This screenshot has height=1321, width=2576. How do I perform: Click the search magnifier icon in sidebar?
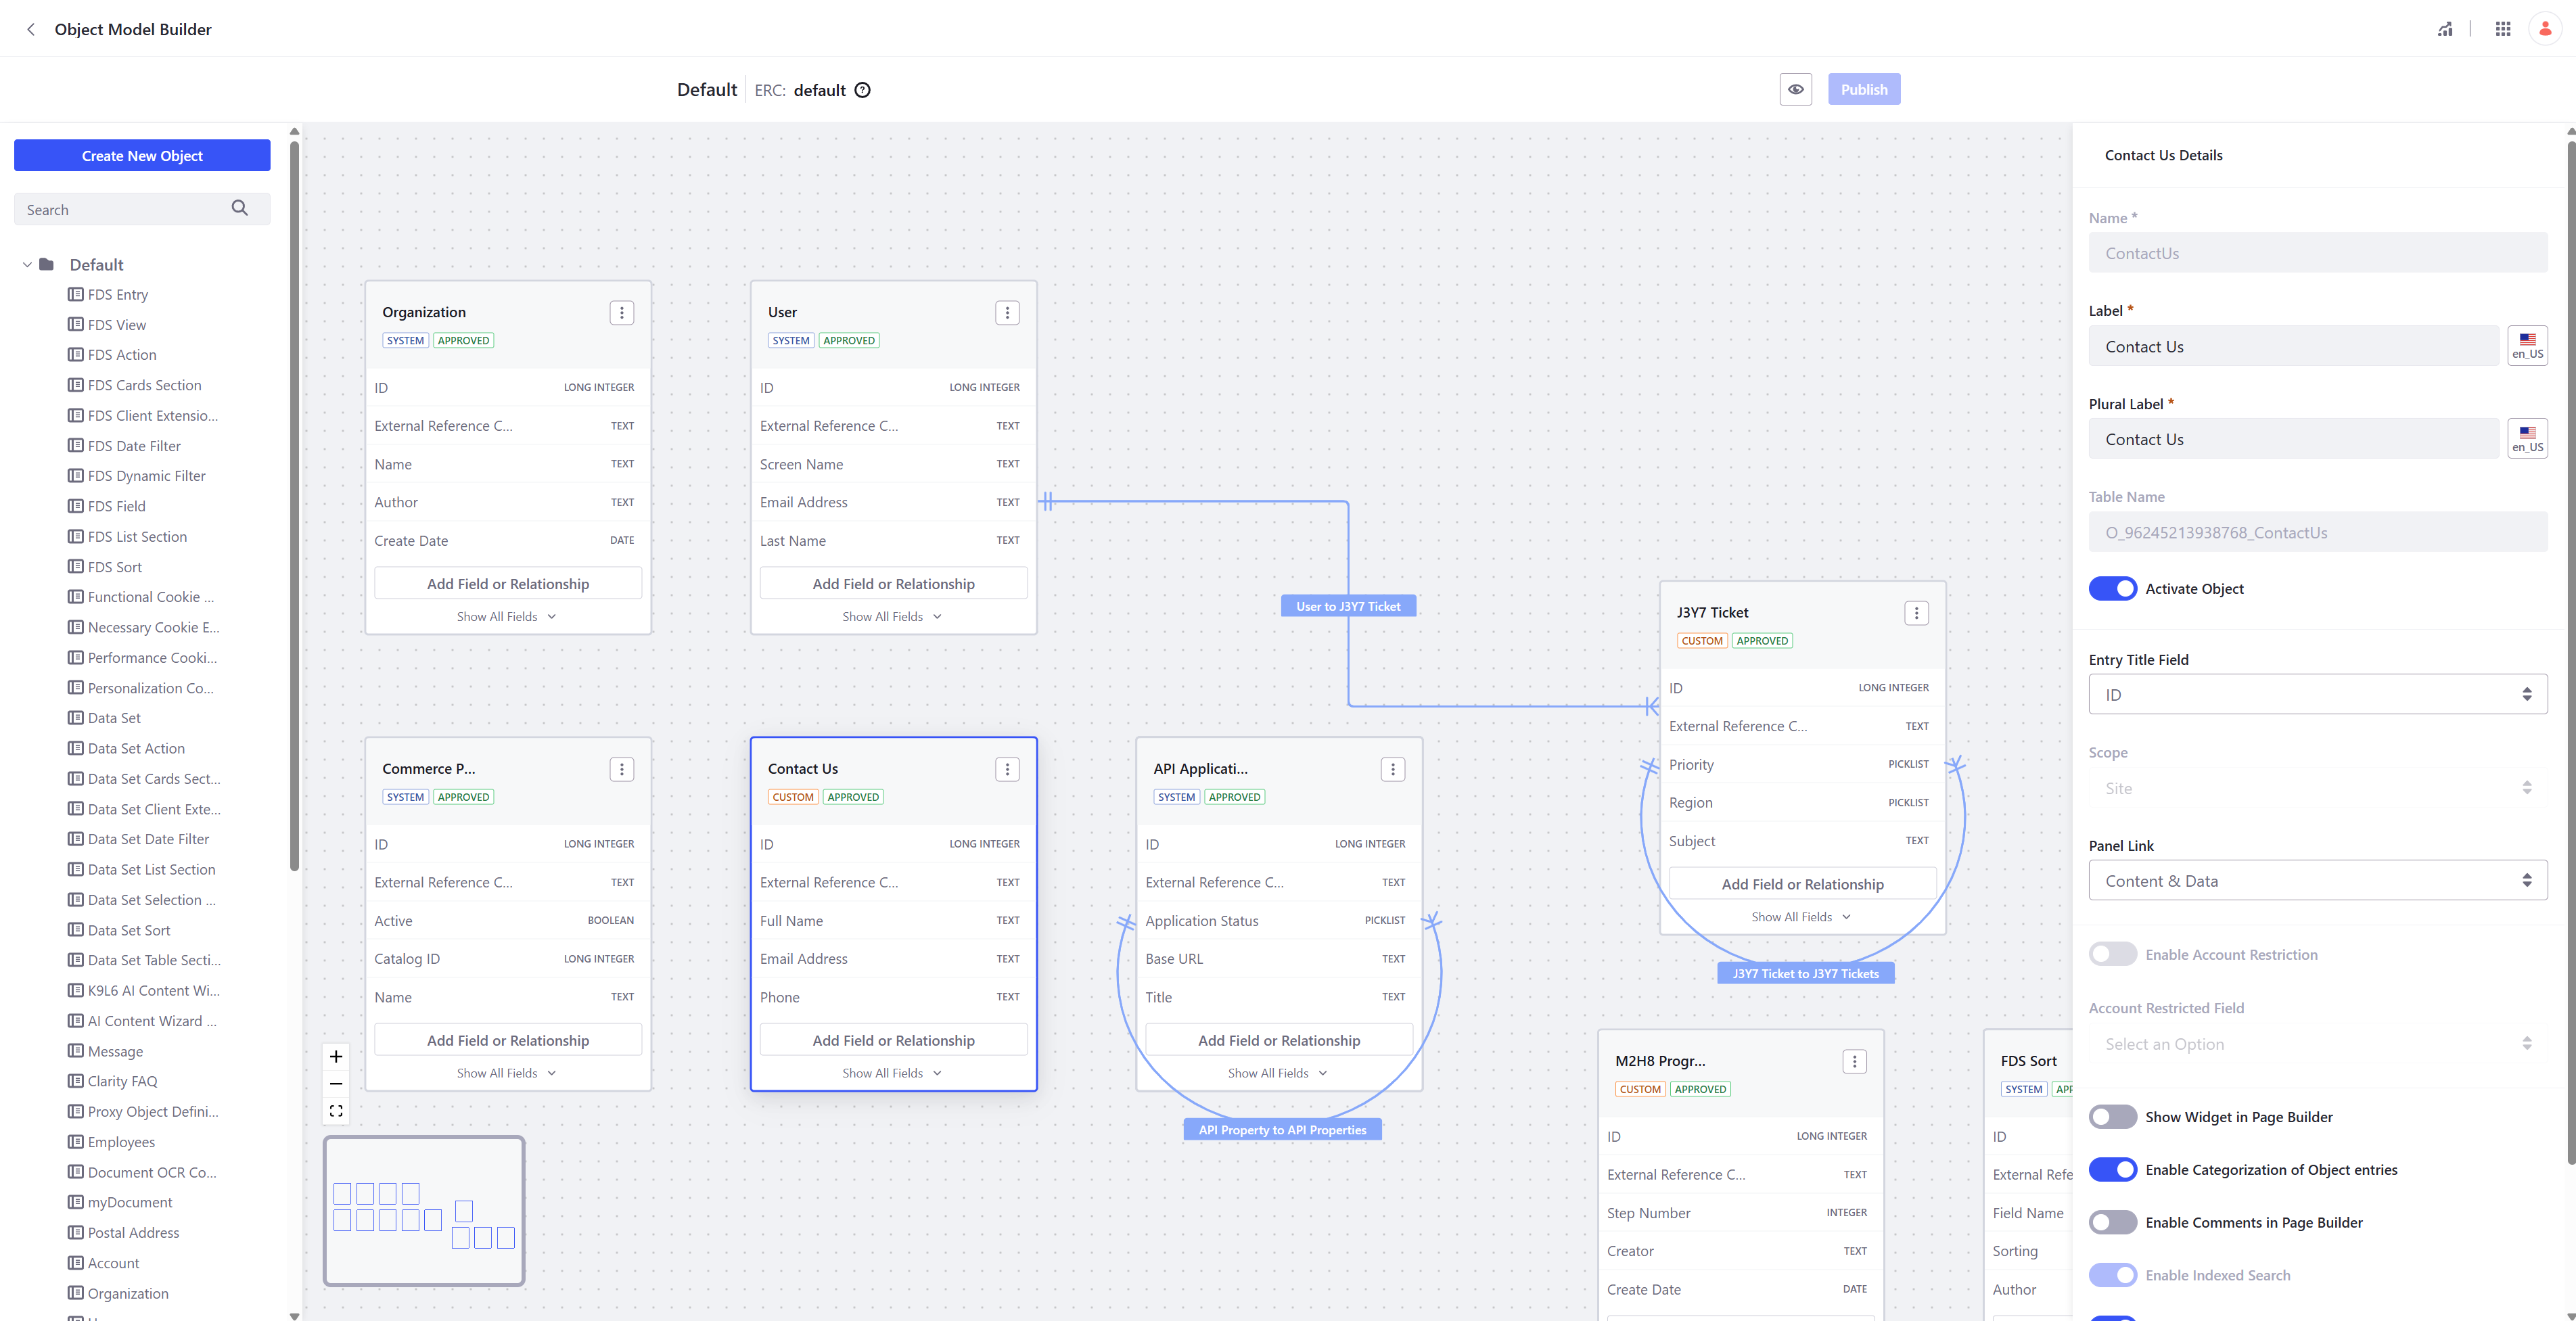coord(240,208)
